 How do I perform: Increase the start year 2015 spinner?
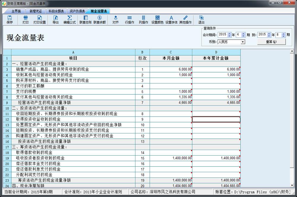[x=229, y=34]
